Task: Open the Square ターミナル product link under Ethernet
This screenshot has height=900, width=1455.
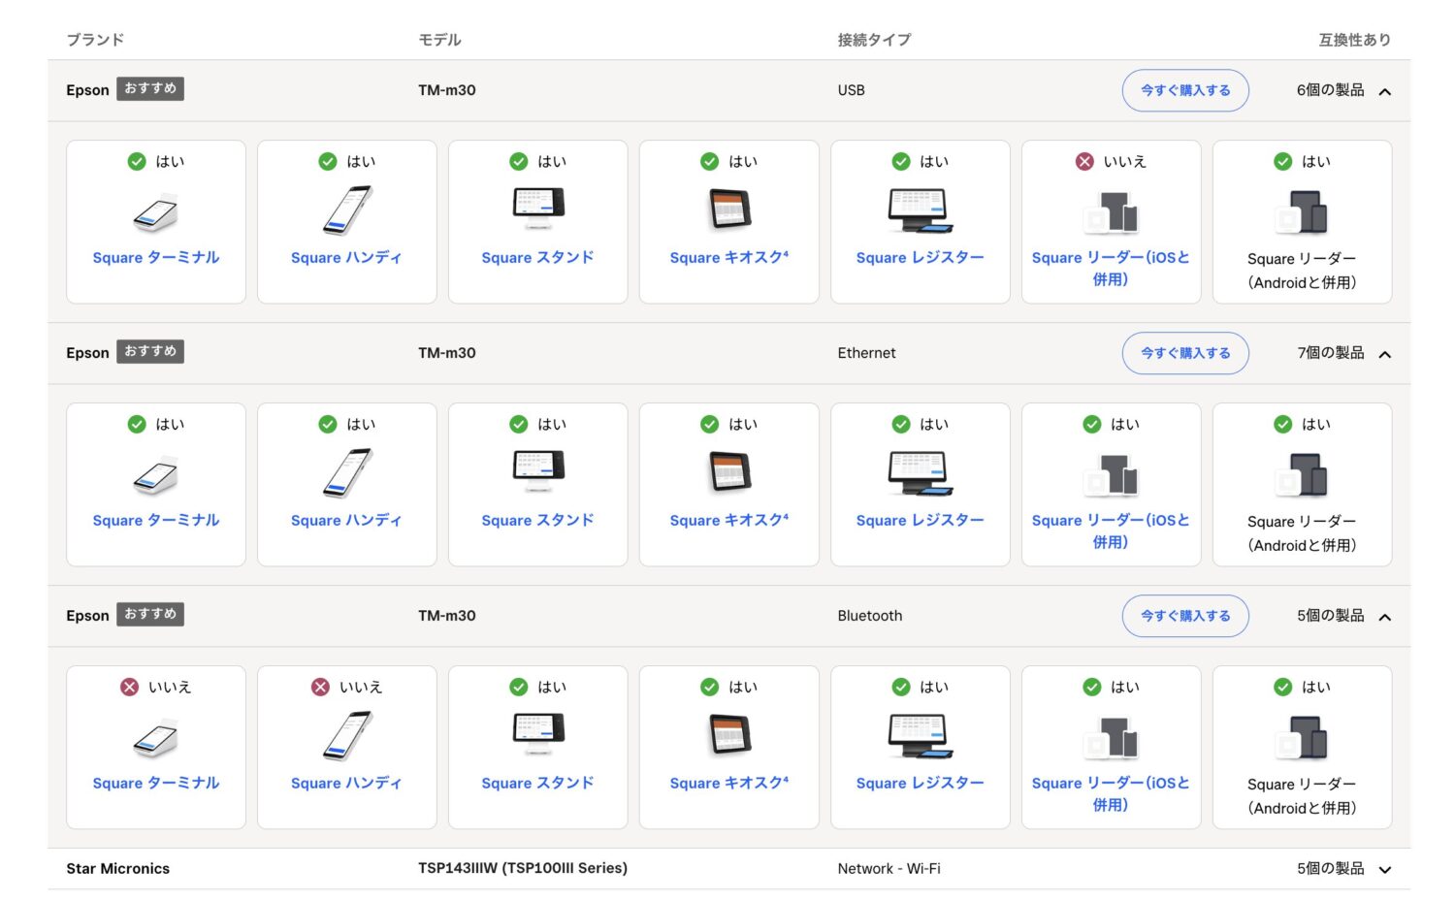Action: click(155, 520)
